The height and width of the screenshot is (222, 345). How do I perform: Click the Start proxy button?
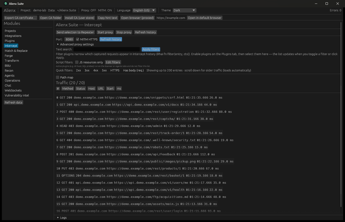[105, 32]
